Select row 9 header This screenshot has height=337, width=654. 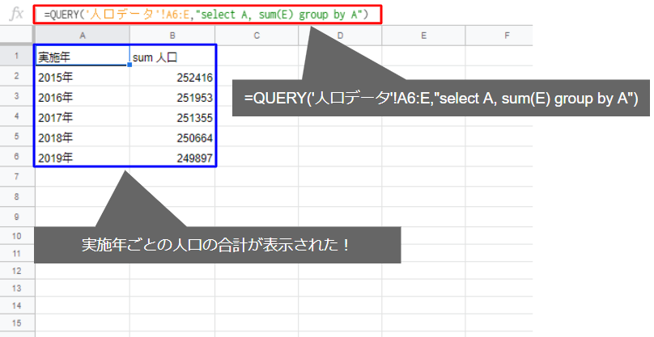(x=17, y=217)
